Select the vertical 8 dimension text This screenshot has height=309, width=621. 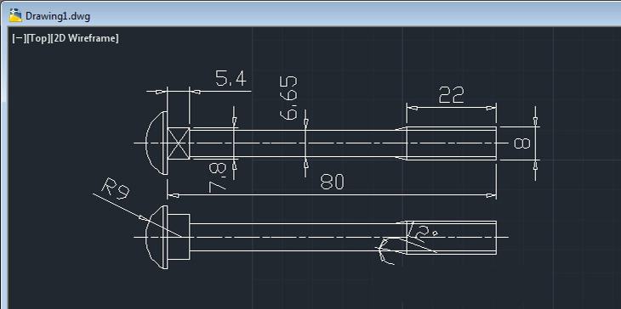point(522,143)
